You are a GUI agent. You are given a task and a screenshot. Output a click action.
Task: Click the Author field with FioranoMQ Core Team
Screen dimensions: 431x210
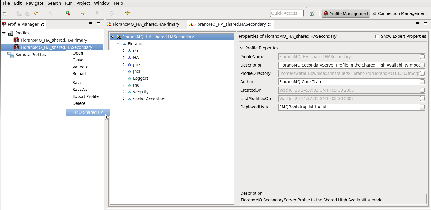[x=349, y=82]
